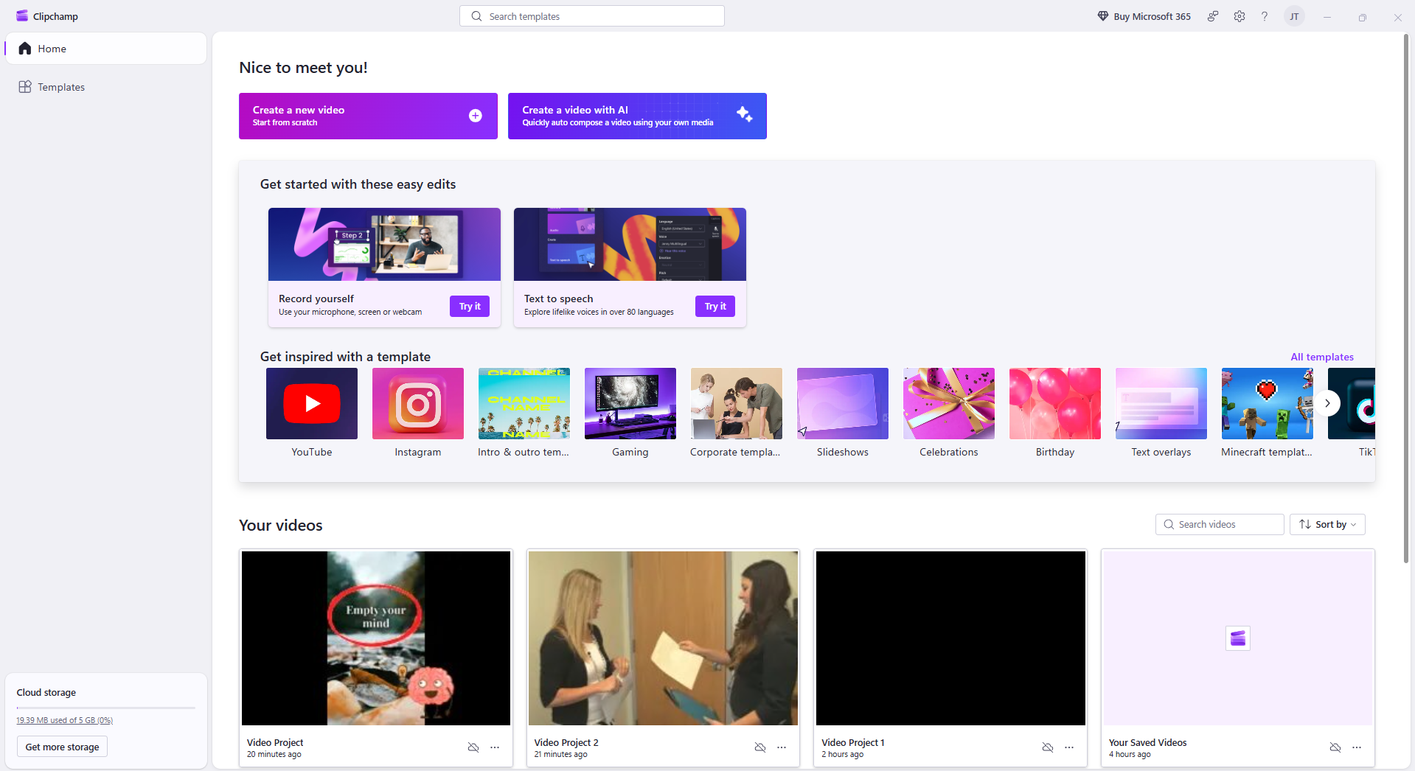1415x771 pixels.
Task: Click the 'Your videos' heading
Action: pyautogui.click(x=281, y=526)
